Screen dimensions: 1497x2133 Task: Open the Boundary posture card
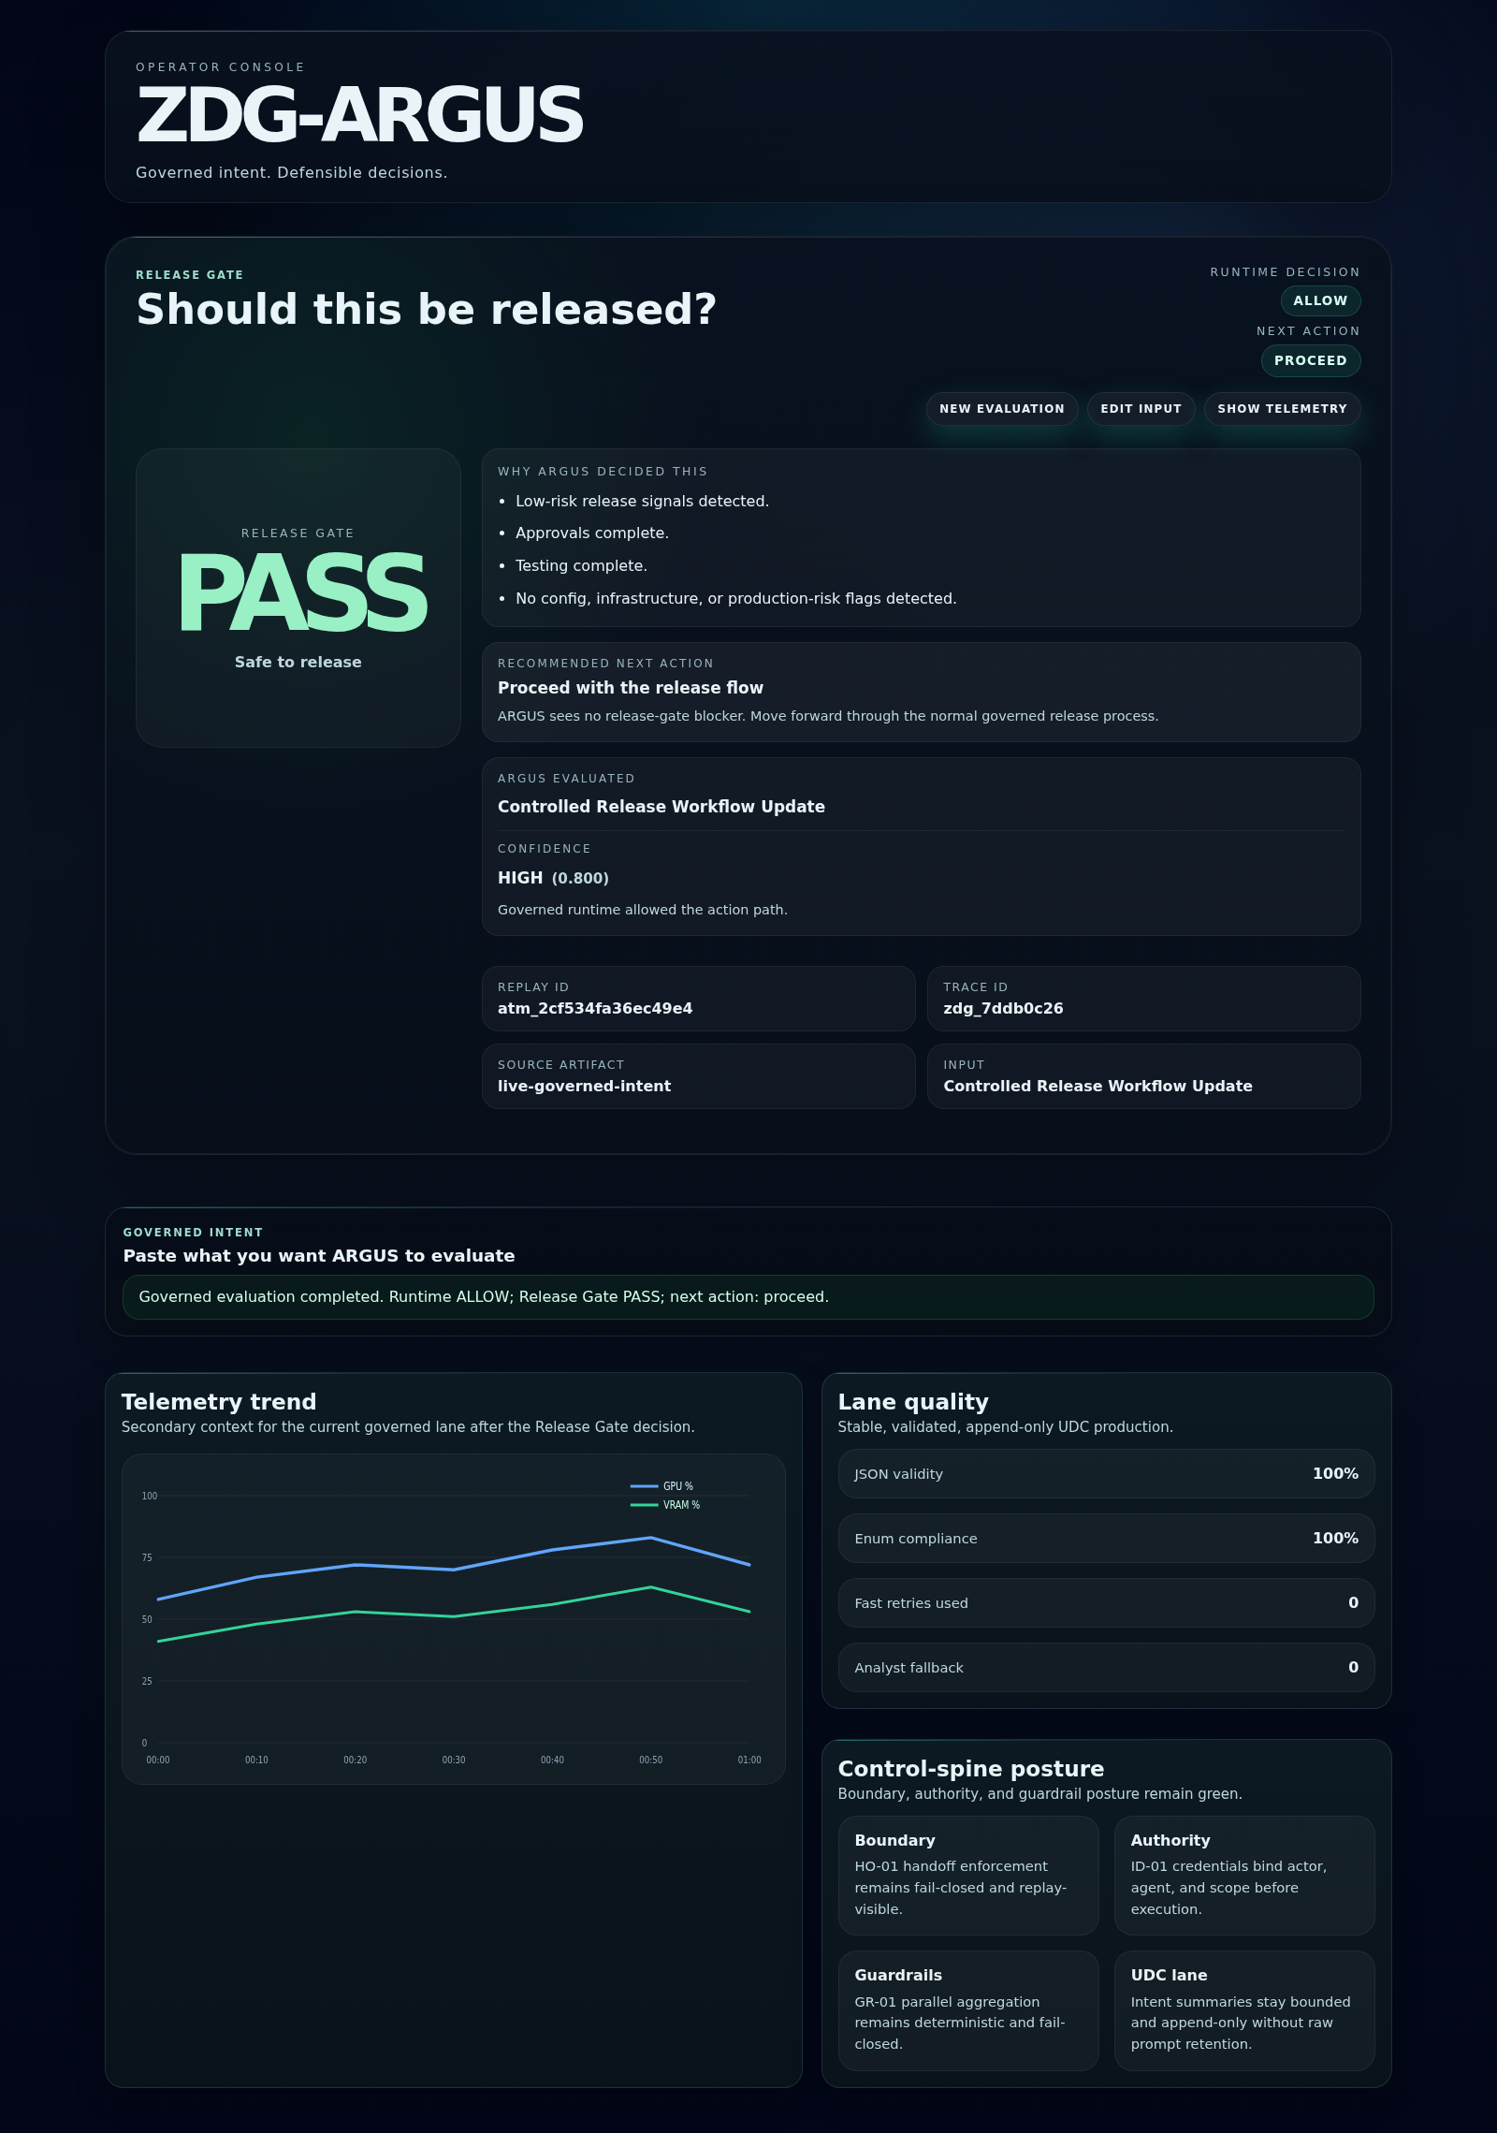[968, 1875]
